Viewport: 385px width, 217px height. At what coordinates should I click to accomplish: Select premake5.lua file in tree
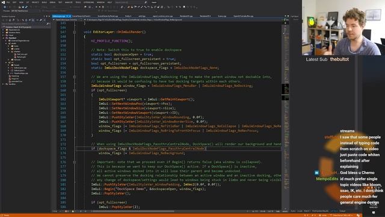pyautogui.click(x=17, y=81)
